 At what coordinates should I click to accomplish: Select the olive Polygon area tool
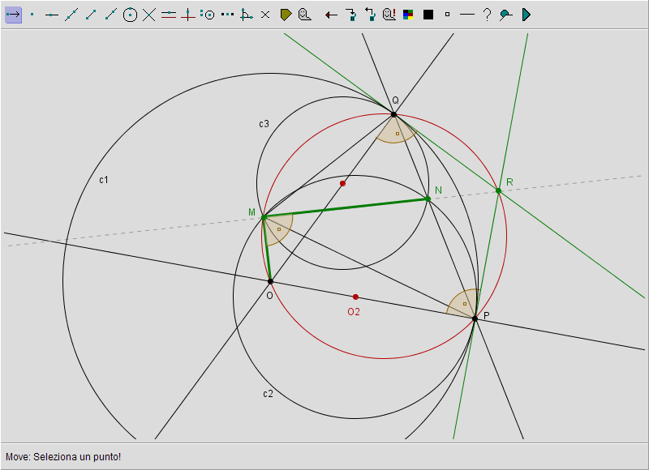pos(286,15)
